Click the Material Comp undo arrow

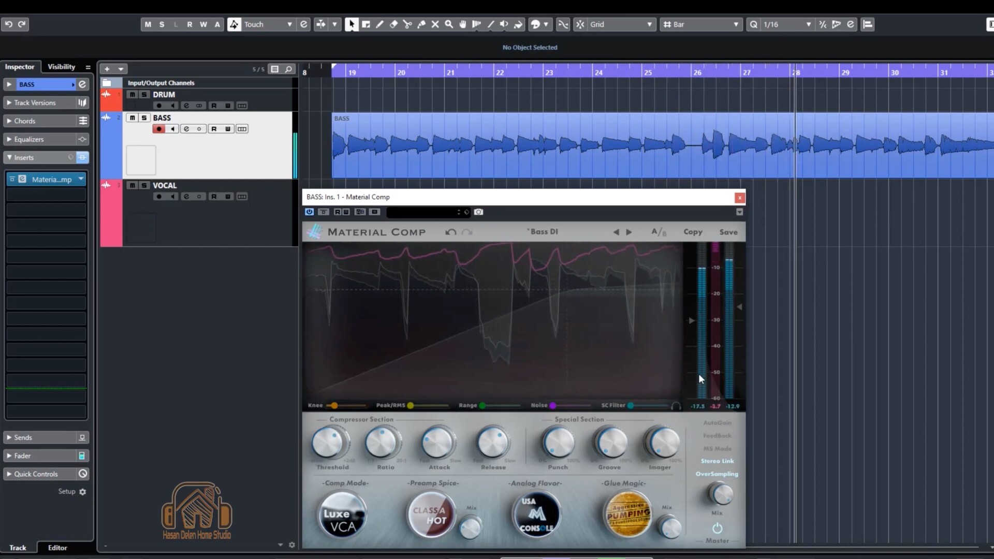(450, 232)
